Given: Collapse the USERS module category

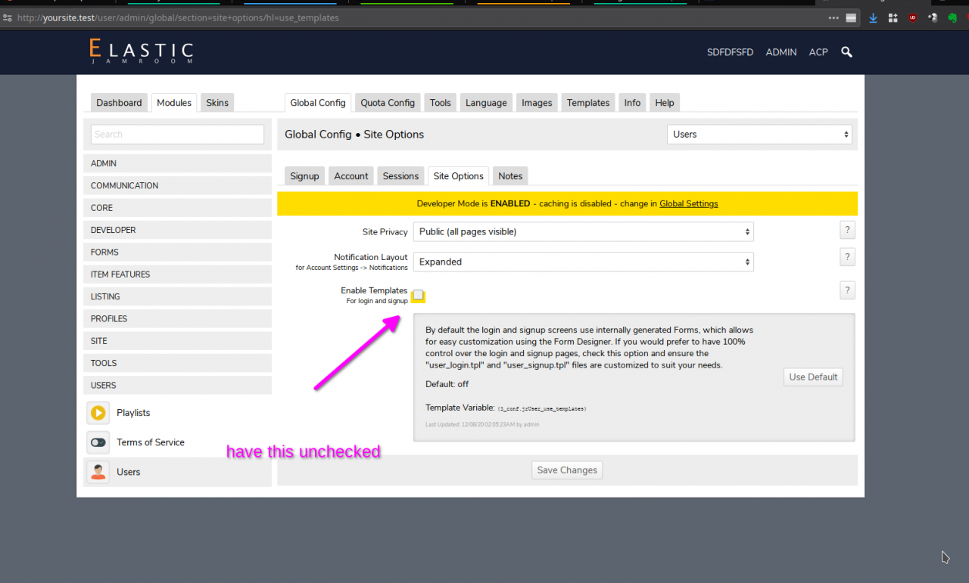Looking at the screenshot, I should [x=177, y=385].
